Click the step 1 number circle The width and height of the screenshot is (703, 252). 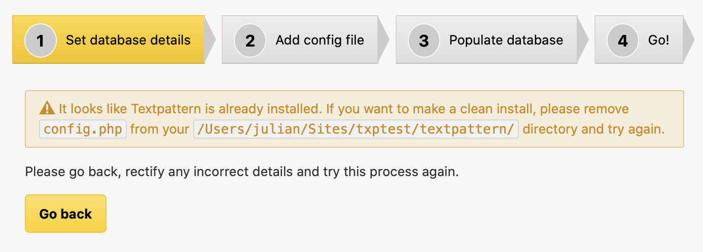(x=40, y=40)
